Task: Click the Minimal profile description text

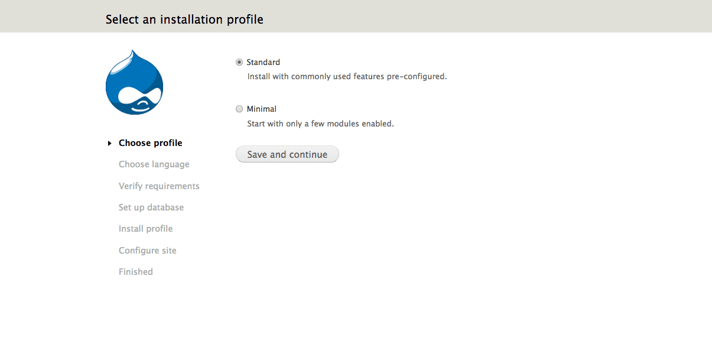Action: pyautogui.click(x=320, y=124)
